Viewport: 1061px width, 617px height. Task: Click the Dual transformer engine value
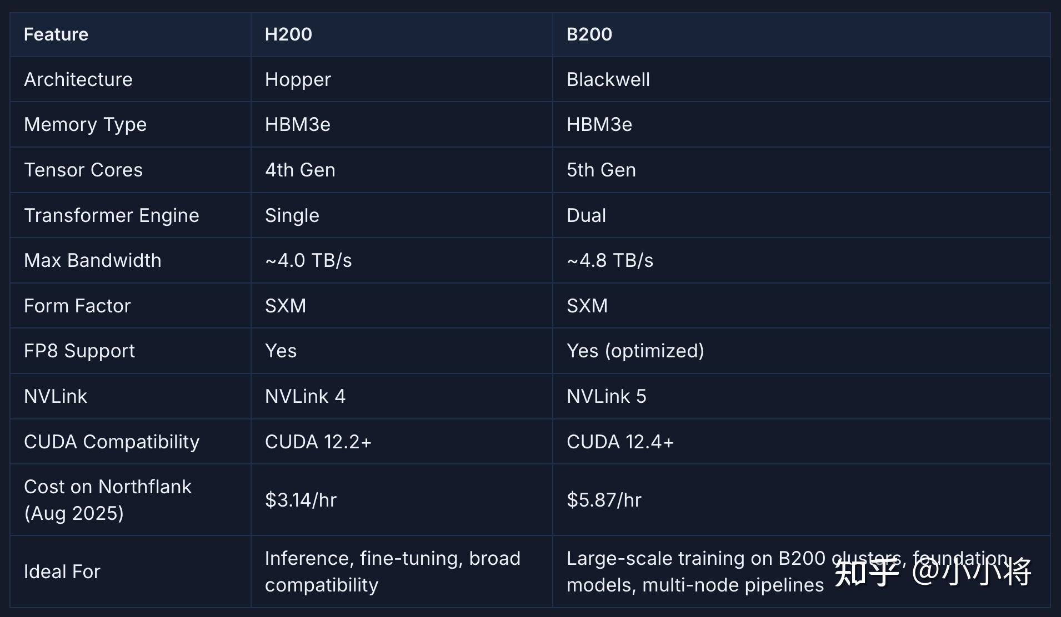(586, 215)
